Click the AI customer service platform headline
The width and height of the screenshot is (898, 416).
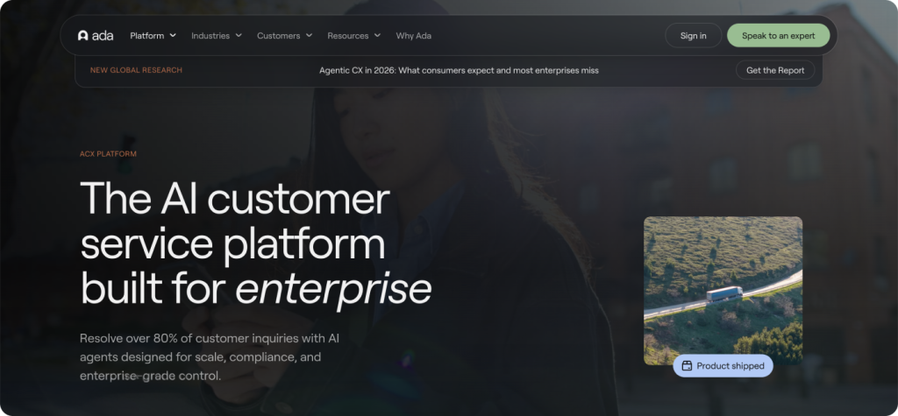255,244
